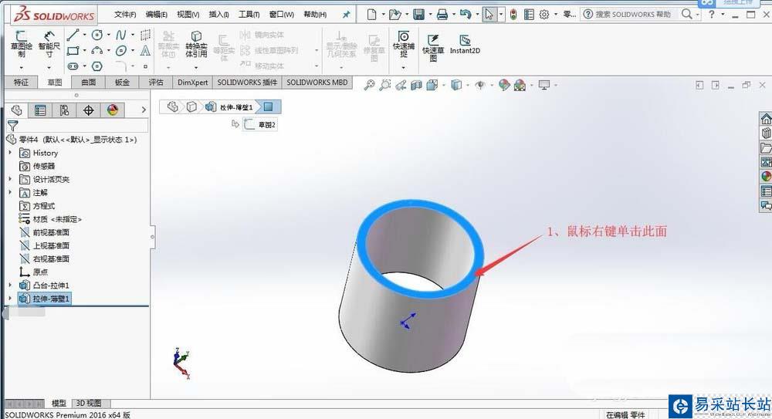Expand the 注解 annotations node
Image resolution: width=772 pixels, height=419 pixels.
(x=10, y=192)
